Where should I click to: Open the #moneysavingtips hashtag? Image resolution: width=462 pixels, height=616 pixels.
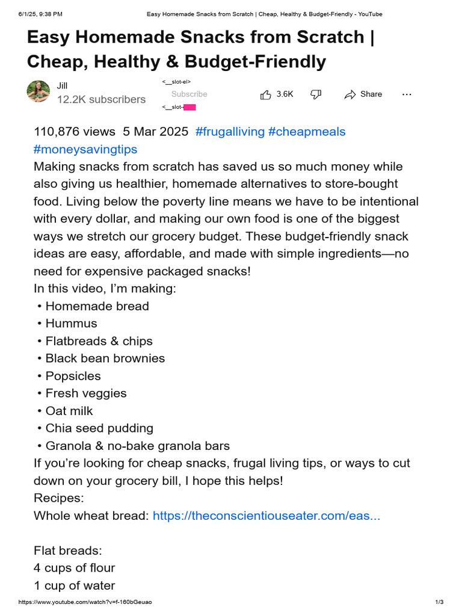tap(85, 149)
